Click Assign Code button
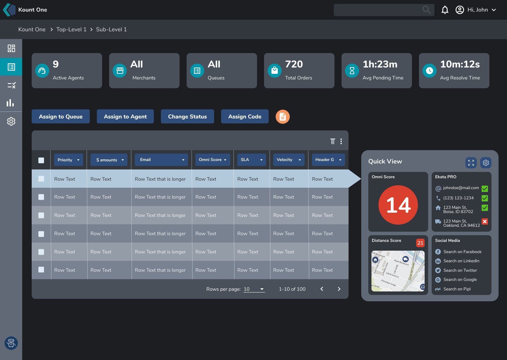 [245, 116]
